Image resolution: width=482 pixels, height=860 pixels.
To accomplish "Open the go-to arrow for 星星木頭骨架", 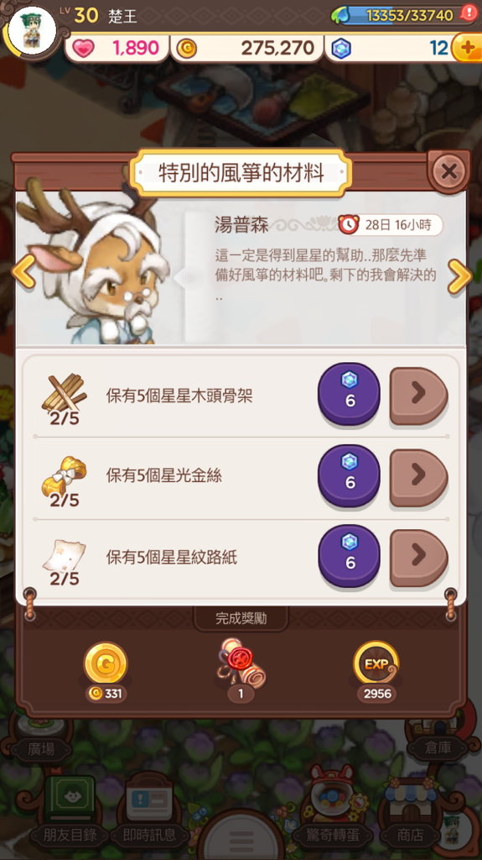I will point(418,396).
